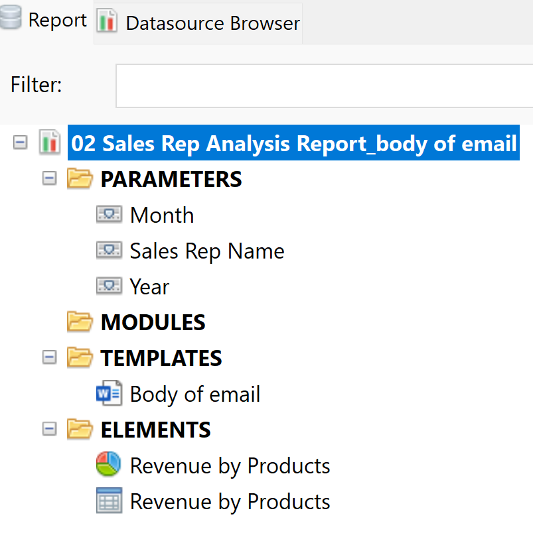Focus the Filter text field

point(324,86)
